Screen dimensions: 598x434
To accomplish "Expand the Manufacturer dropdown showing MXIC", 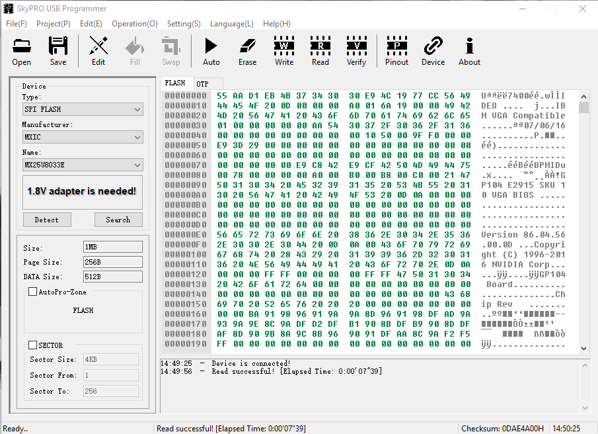I will point(83,137).
